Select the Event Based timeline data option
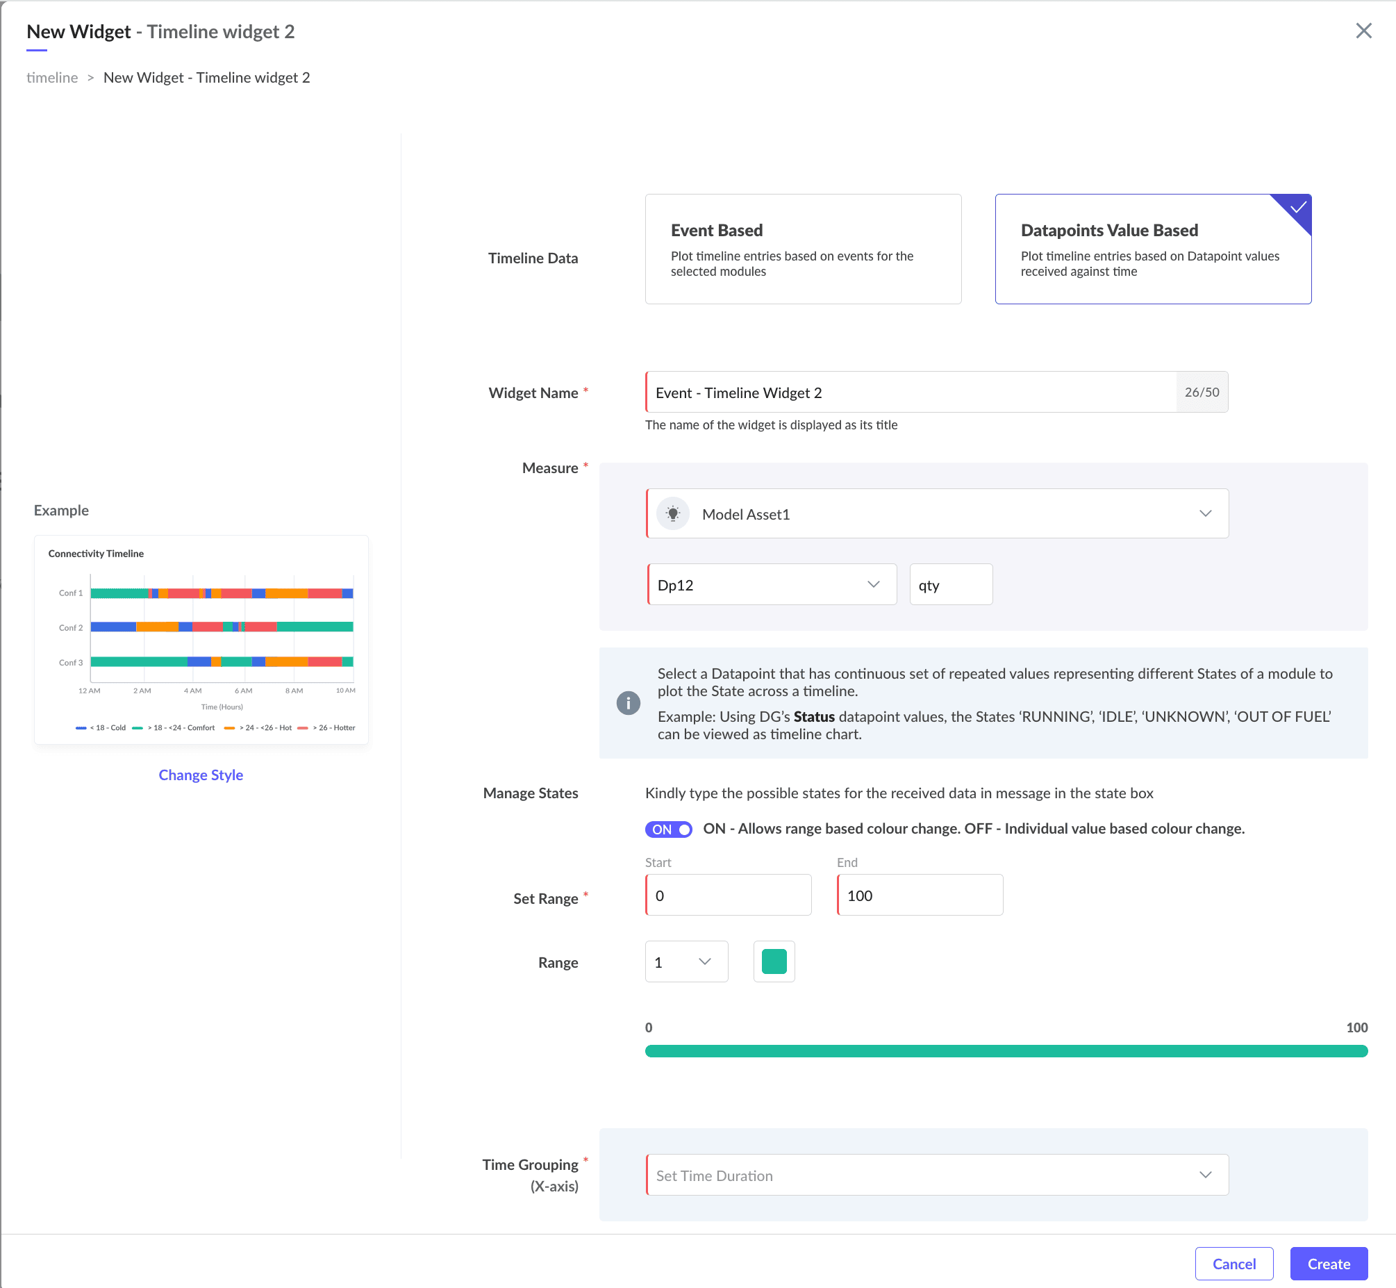The image size is (1396, 1288). pos(802,249)
